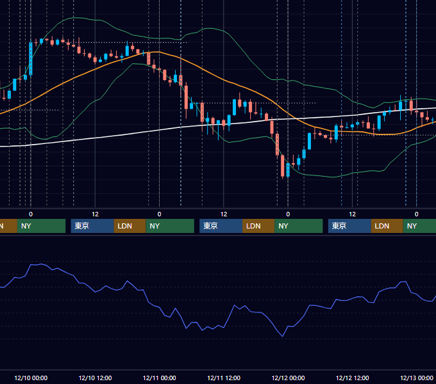Click oscillator's lowest trough before 12/12 00:00

point(283,336)
